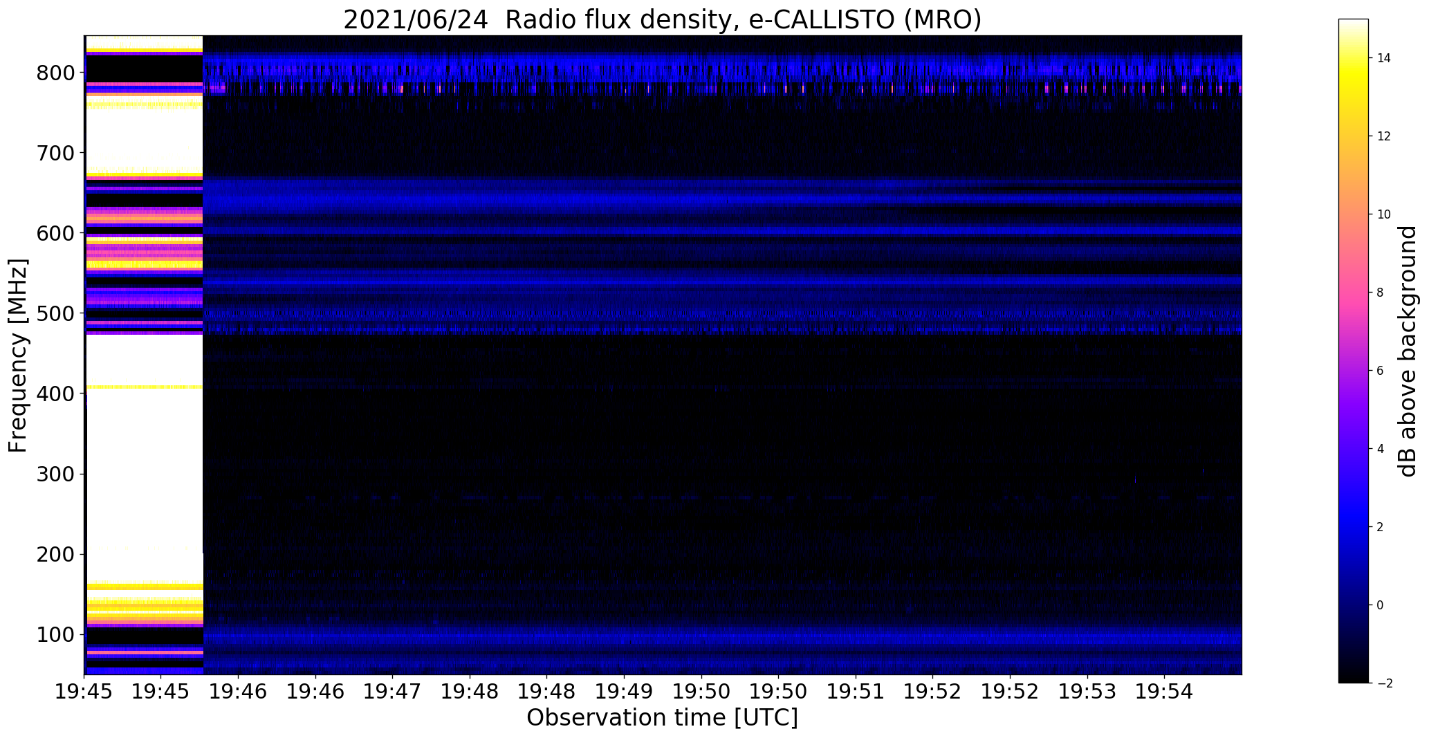1429x738 pixels.
Task: Click the 19:53 time tick label
Action: coord(1087,692)
